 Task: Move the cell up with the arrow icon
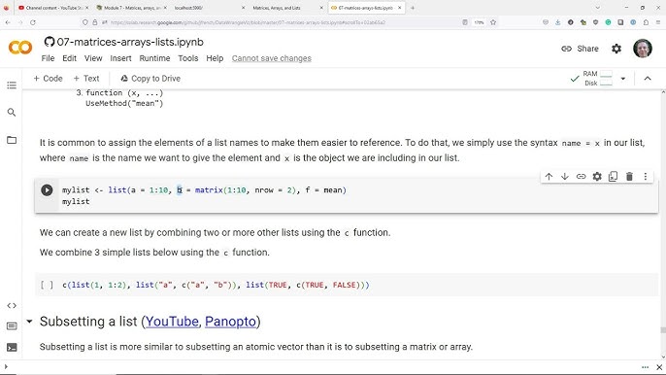(549, 177)
